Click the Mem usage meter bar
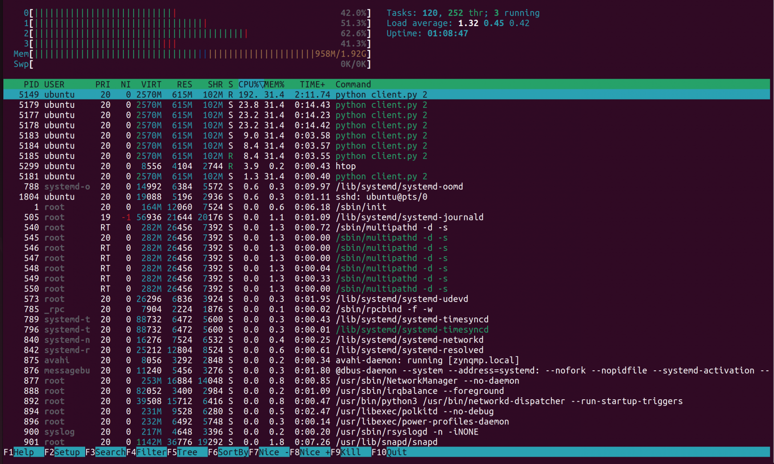Screen dimensions: 774x464 (x=193, y=54)
